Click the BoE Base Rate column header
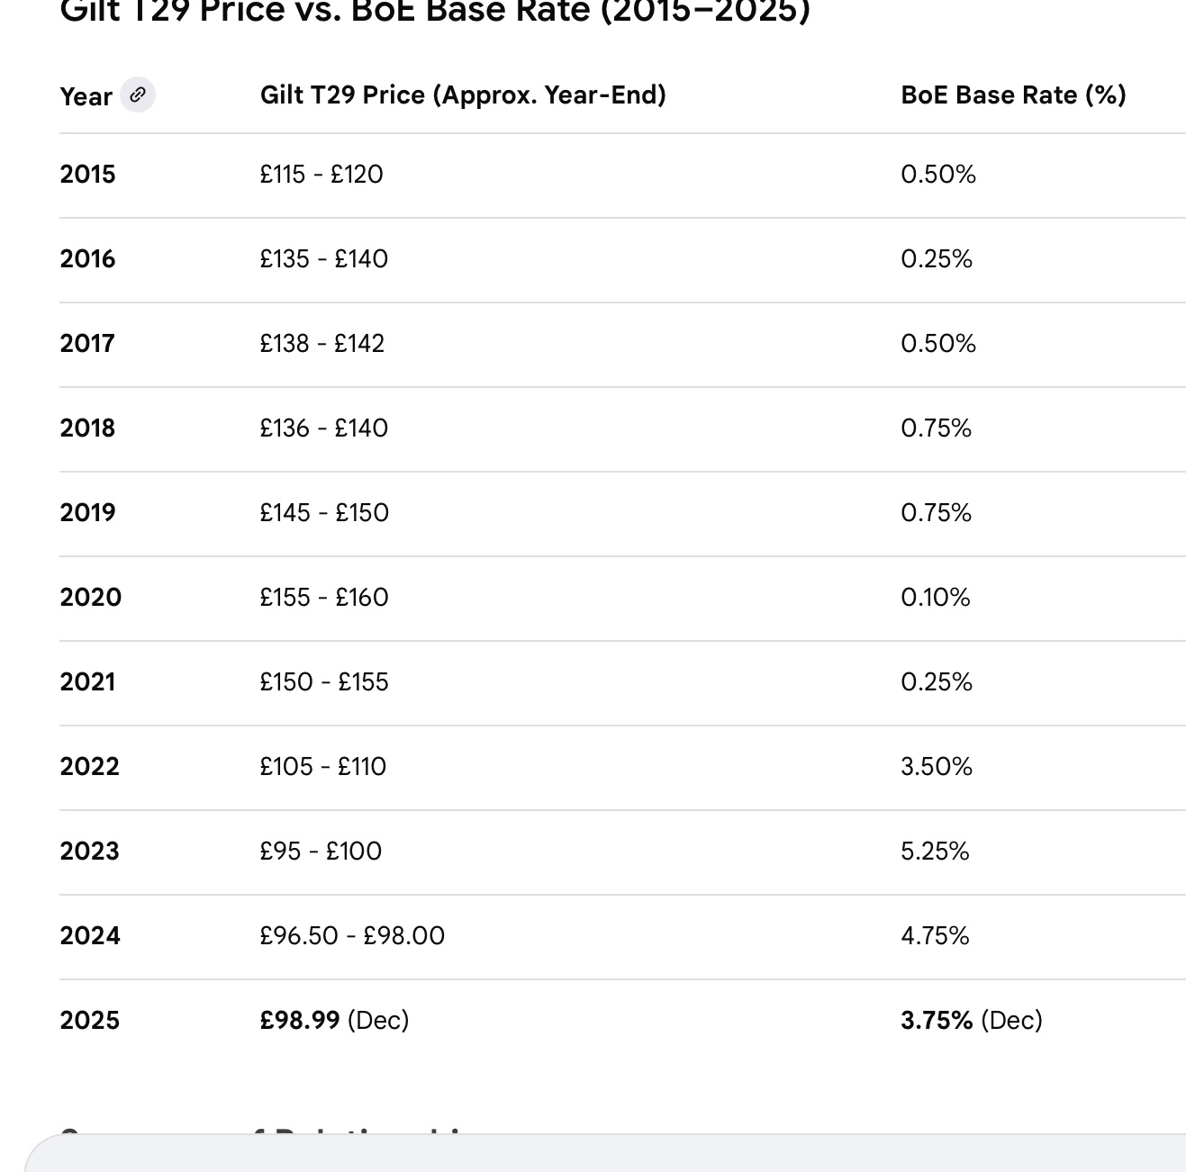The width and height of the screenshot is (1186, 1172). pyautogui.click(x=1013, y=95)
